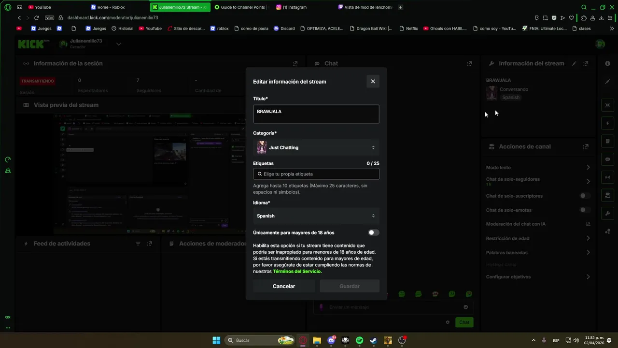Click the Cancelar button
The height and width of the screenshot is (348, 618).
pos(284,286)
